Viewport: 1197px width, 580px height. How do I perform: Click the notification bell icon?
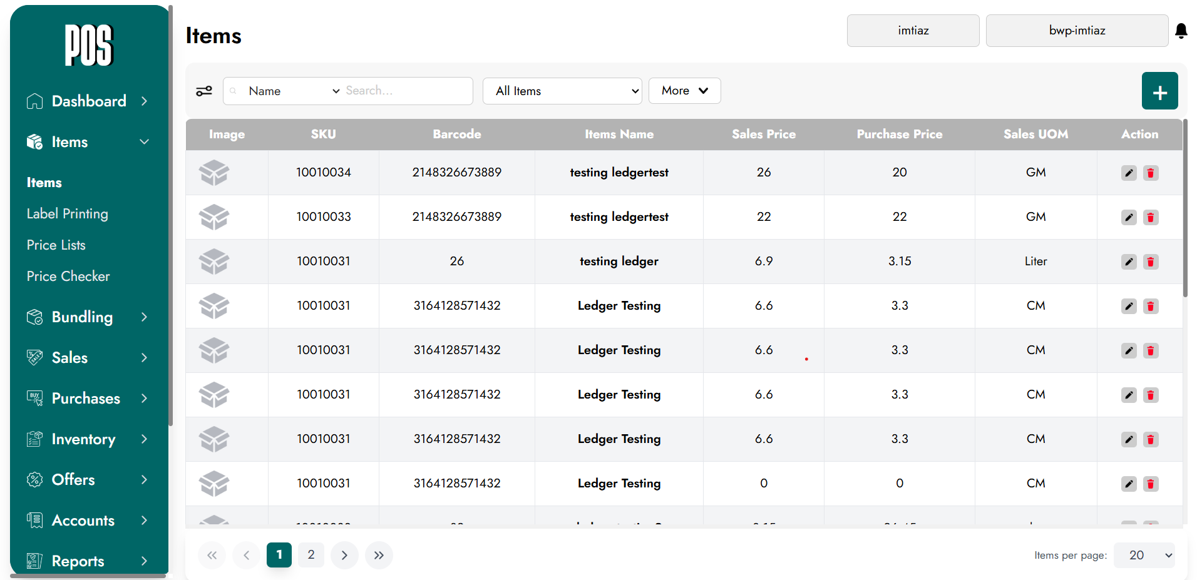1181,31
